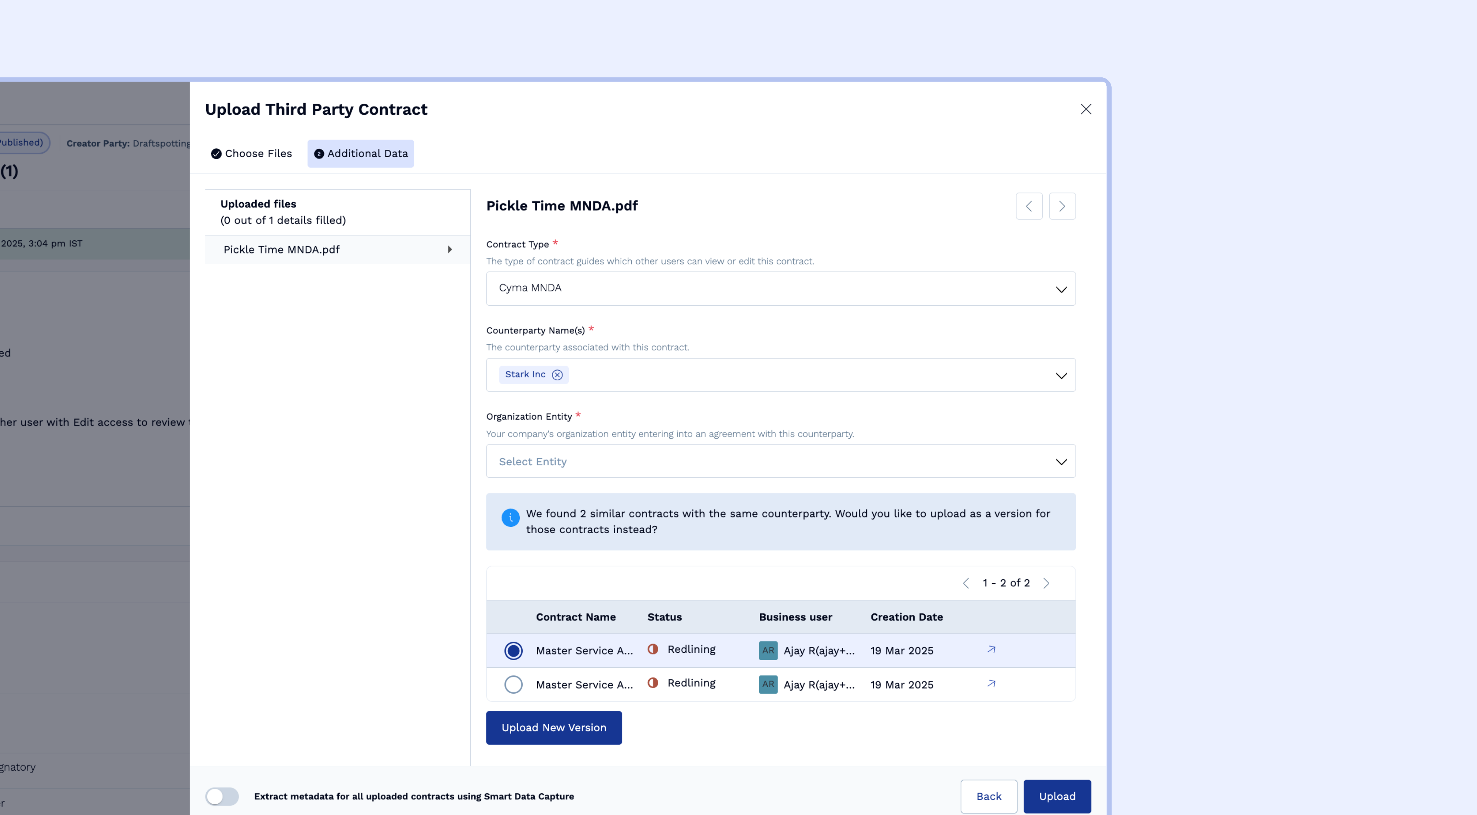Open first Master Service contract external link

991,649
